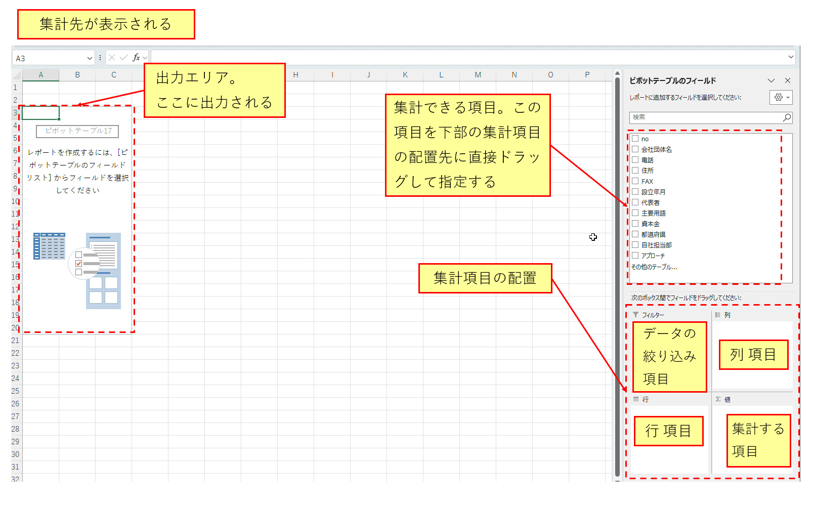
Task: Click the formula bar Enter checkmark icon
Action: [123, 58]
